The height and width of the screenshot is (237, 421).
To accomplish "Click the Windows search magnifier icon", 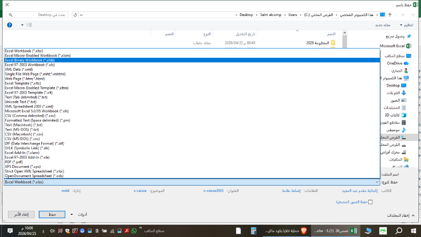I will point(399,231).
